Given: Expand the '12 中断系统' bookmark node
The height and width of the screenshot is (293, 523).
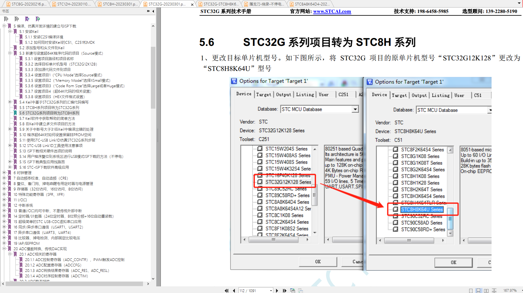Looking at the screenshot, I should [x=4, y=205].
